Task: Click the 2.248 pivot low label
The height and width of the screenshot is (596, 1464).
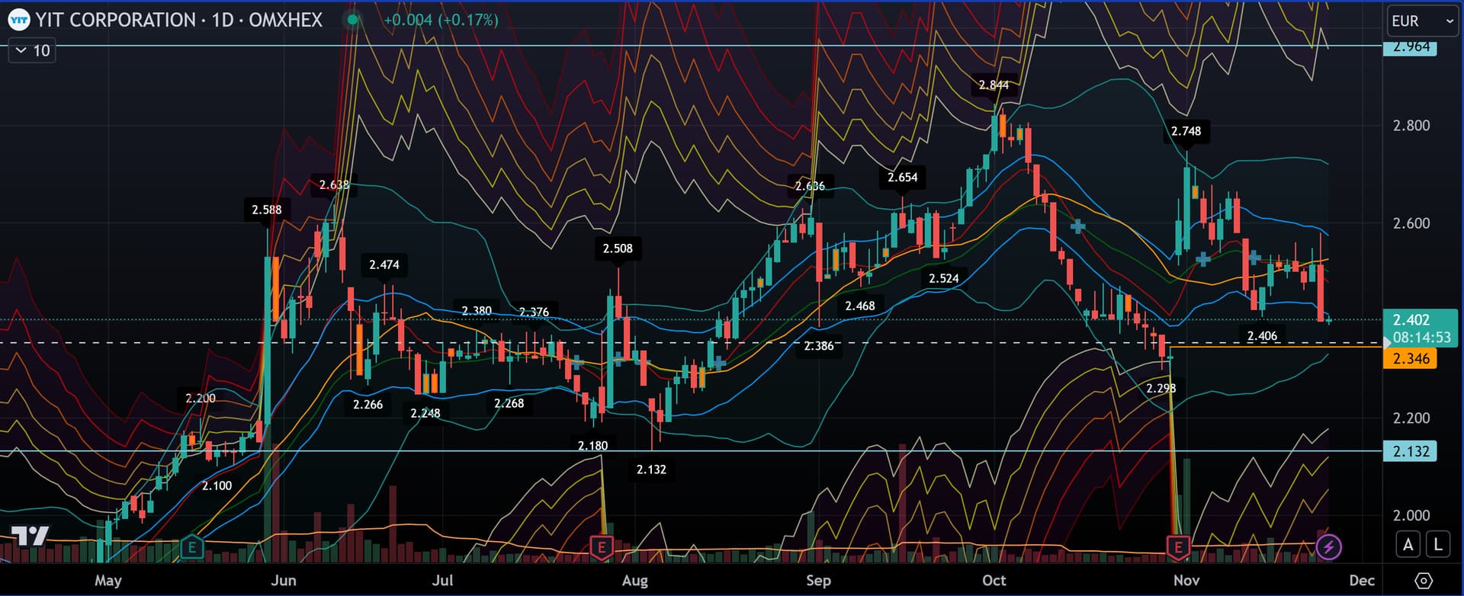Action: [425, 413]
